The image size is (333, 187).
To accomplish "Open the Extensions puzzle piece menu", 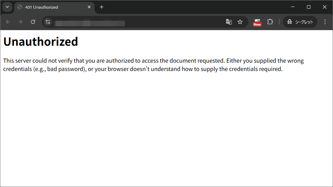I will (x=270, y=22).
